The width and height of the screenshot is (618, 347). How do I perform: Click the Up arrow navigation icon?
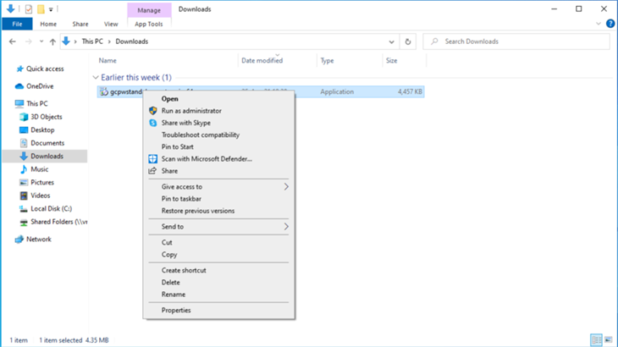(52, 41)
